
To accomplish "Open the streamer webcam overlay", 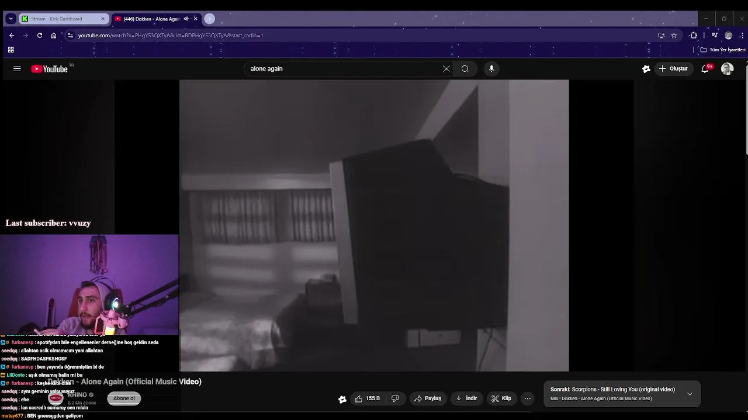I will coord(89,285).
